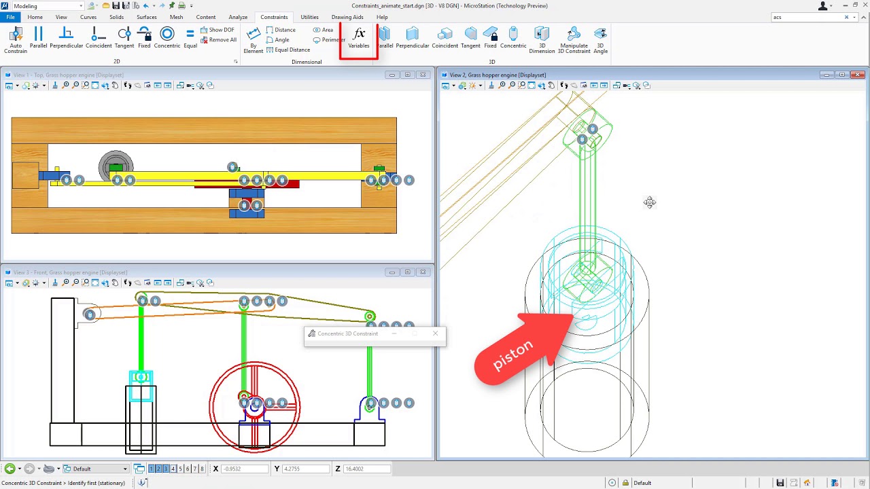Expand the 2D group dialog launcher
This screenshot has width=870, height=489.
[x=236, y=62]
